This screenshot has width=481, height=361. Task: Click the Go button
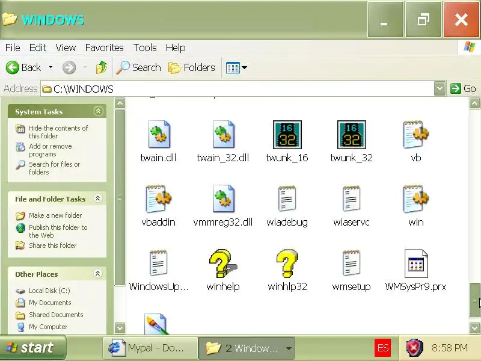pyautogui.click(x=463, y=88)
